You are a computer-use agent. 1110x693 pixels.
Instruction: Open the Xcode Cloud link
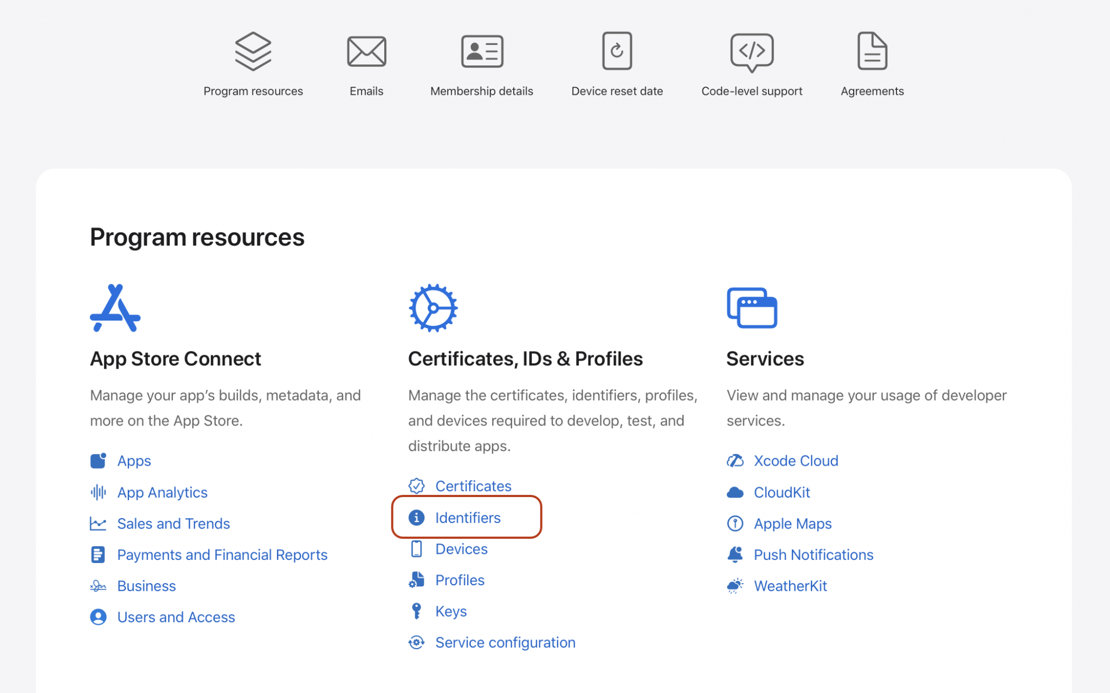pos(795,461)
